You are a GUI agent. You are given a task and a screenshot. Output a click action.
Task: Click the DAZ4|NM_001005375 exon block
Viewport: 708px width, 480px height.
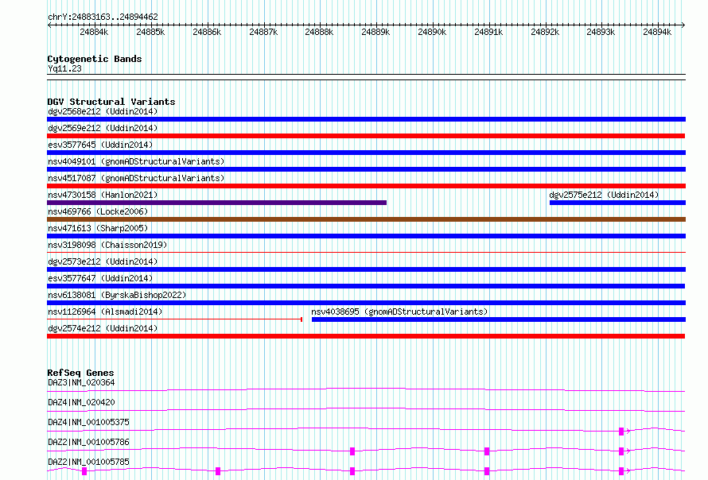coord(621,432)
